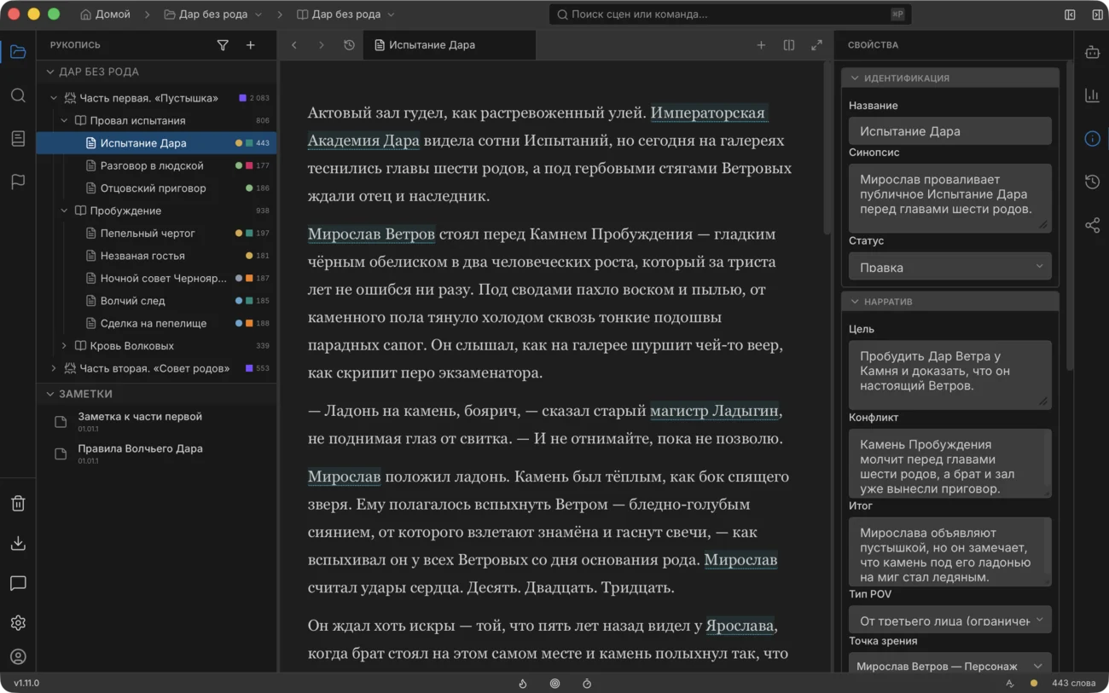The height and width of the screenshot is (693, 1109).
Task: Click the stopwatch timer icon in status bar
Action: [x=587, y=684]
